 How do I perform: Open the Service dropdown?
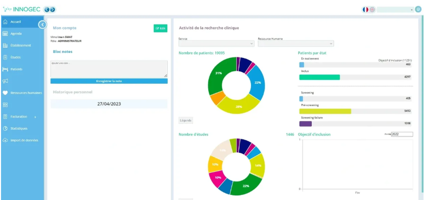click(216, 44)
